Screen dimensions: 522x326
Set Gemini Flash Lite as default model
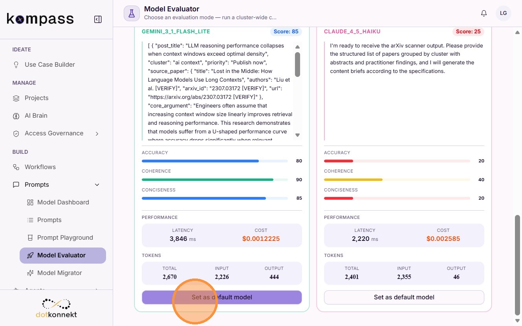pos(222,297)
